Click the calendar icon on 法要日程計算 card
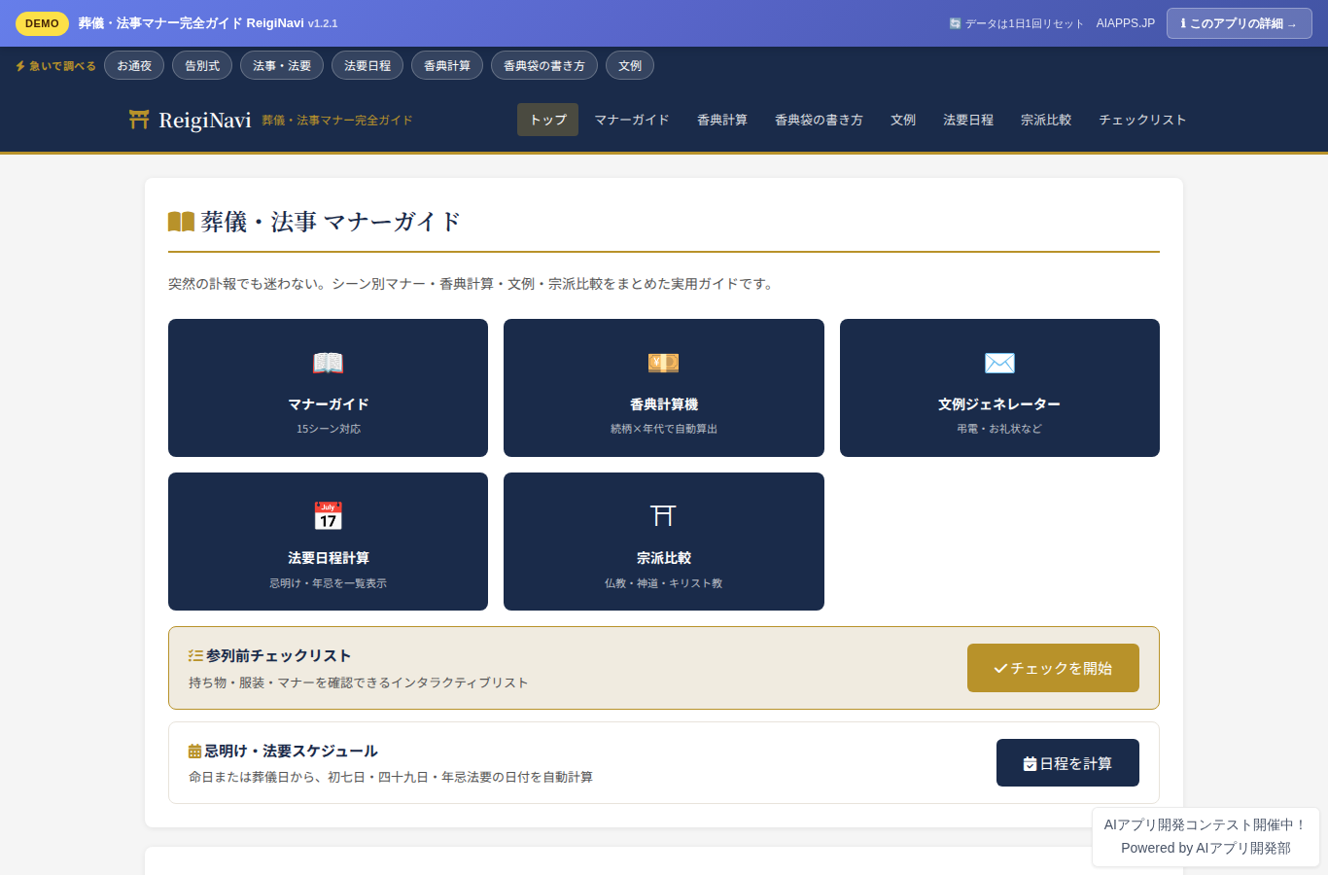The width and height of the screenshot is (1328, 875). [329, 516]
